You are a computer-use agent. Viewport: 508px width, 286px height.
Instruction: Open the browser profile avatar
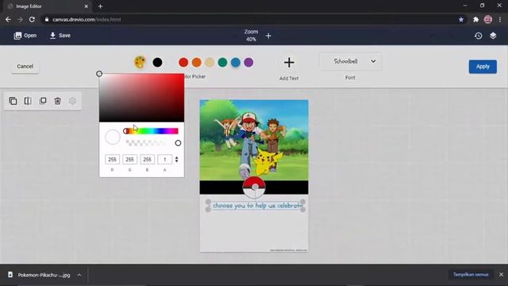click(x=488, y=19)
